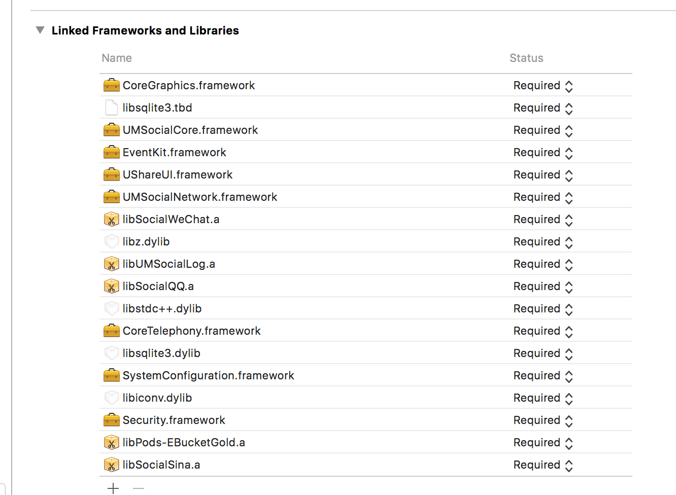Image resolution: width=676 pixels, height=495 pixels.
Task: Open Status dropdown for CoreGraphics.framework
Action: (x=543, y=86)
